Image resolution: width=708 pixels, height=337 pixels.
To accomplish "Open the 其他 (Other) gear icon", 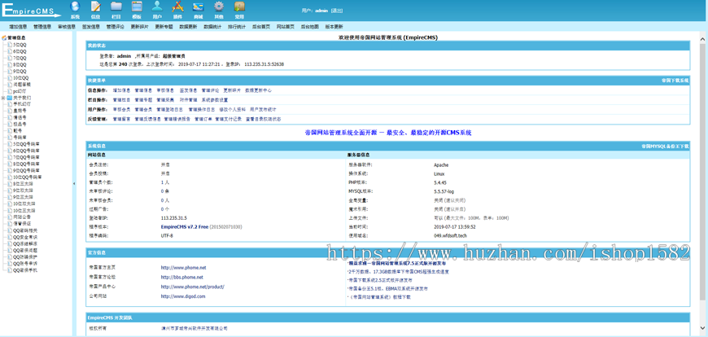I will [x=219, y=8].
